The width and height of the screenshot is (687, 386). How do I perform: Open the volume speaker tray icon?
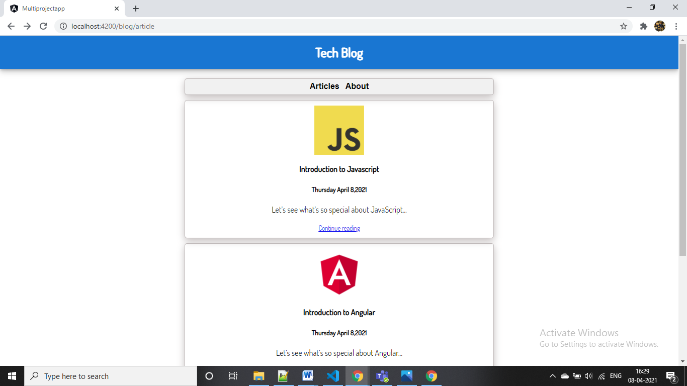(x=589, y=376)
